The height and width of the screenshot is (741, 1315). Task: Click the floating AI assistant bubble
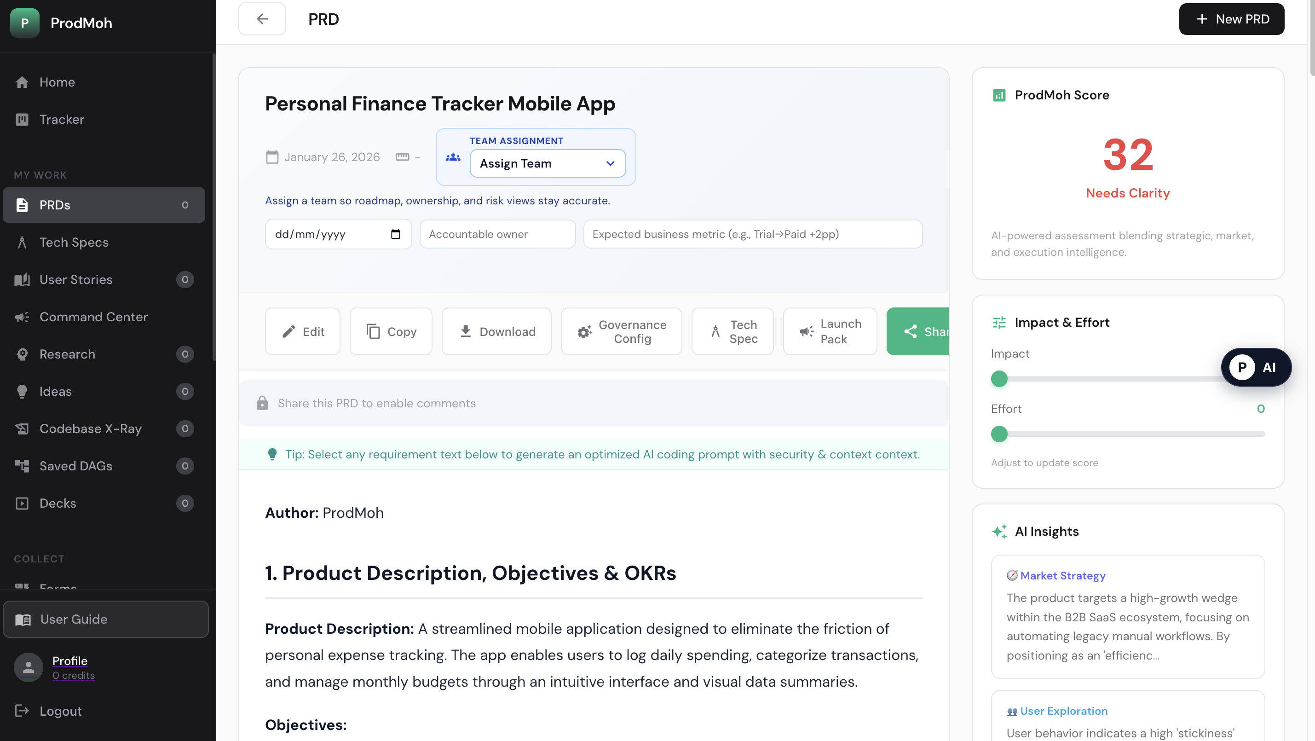[x=1256, y=367]
